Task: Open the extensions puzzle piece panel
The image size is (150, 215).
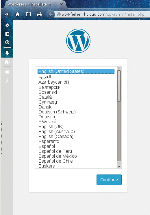Action: click(x=7, y=62)
